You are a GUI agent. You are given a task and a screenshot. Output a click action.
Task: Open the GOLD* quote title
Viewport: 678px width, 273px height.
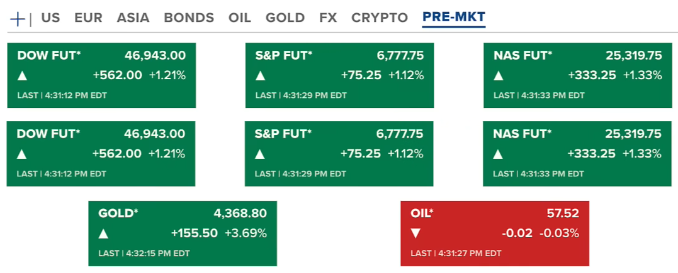(x=118, y=213)
